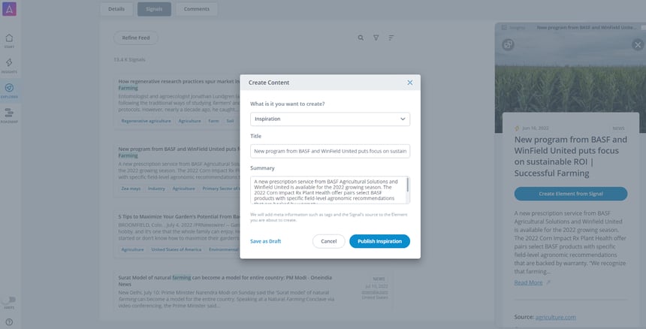Viewport: 646px width, 329px height.
Task: Click the help question mark icon
Action: click(x=9, y=322)
